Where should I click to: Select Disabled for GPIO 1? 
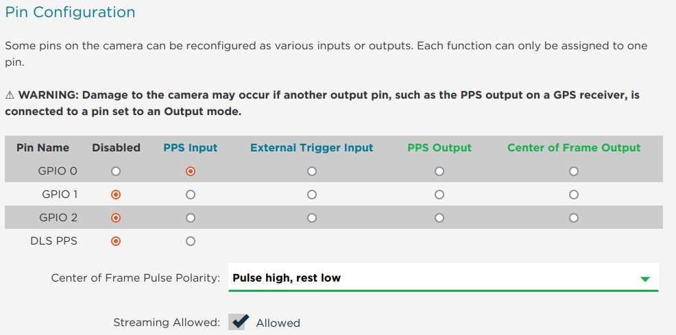pyautogui.click(x=116, y=195)
